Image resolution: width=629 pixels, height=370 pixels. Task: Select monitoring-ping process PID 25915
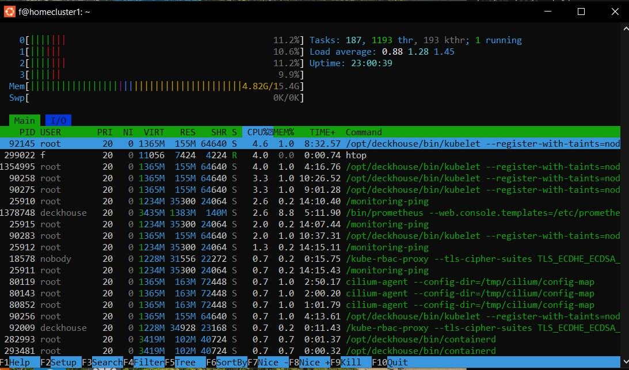[x=310, y=224]
